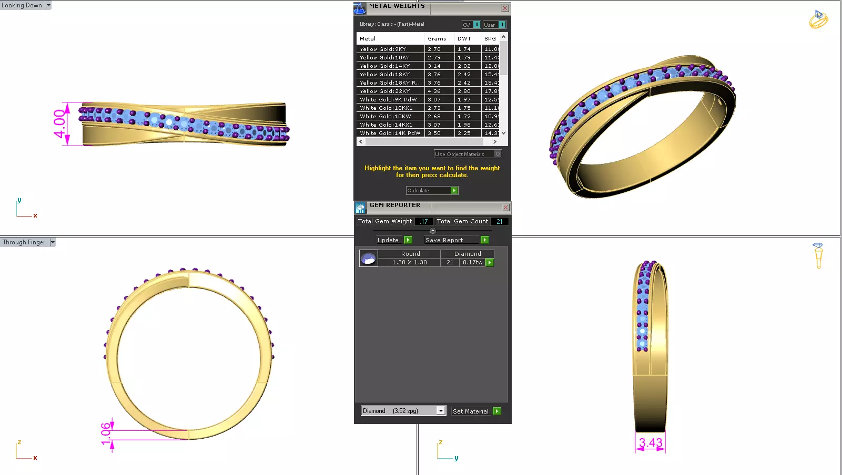Click green arrow next to 0.17tw
The image size is (842, 475).
(490, 263)
